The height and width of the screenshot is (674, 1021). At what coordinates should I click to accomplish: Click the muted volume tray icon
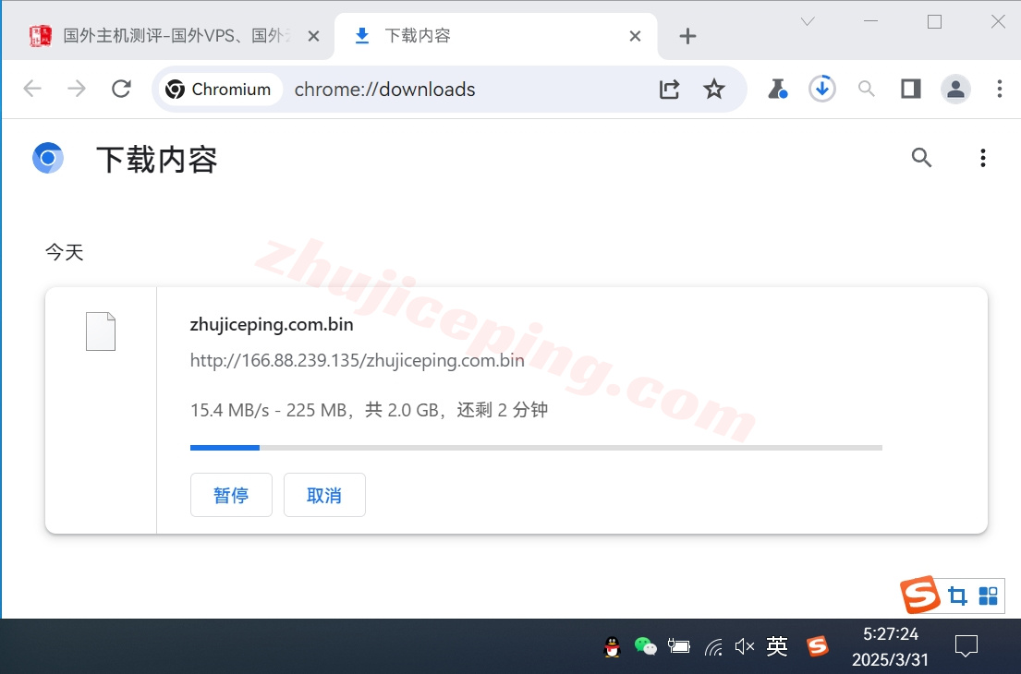pos(744,646)
